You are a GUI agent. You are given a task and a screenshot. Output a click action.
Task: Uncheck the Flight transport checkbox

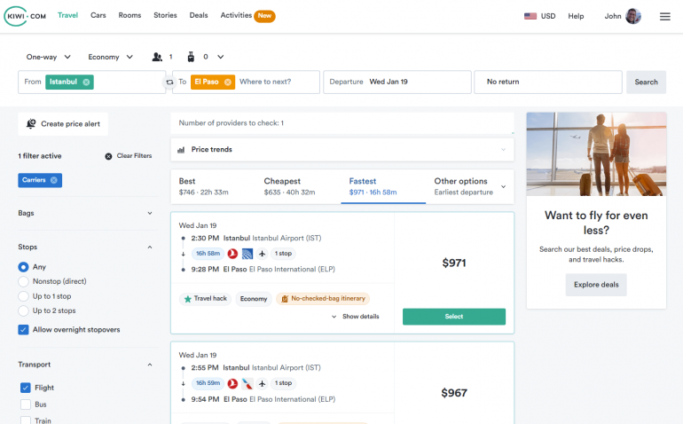pyautogui.click(x=26, y=388)
